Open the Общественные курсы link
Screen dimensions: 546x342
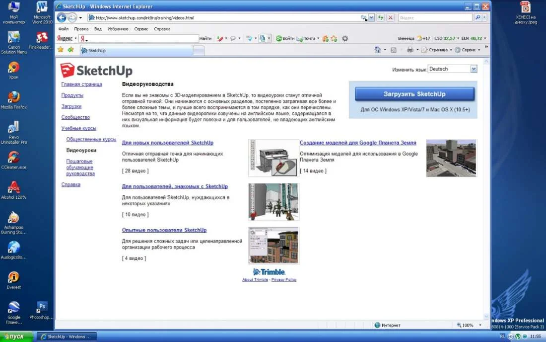tap(91, 140)
